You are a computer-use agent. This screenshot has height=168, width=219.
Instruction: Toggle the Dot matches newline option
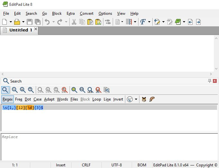click(28, 99)
